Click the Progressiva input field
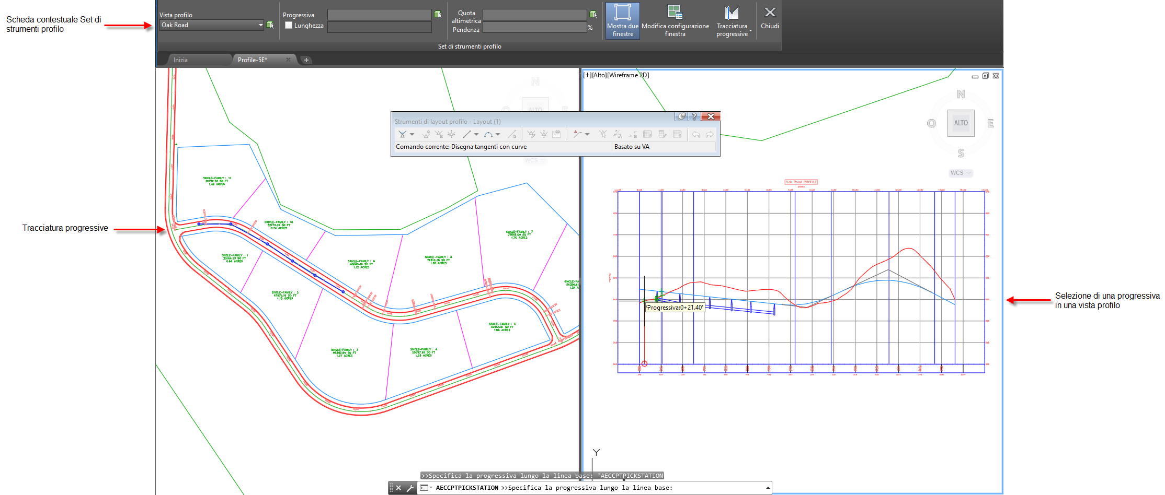 point(379,15)
